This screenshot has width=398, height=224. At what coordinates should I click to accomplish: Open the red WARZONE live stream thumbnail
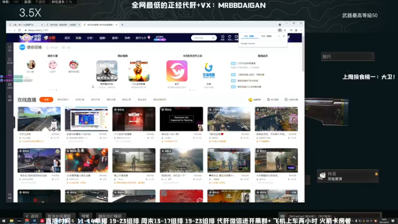click(134, 119)
